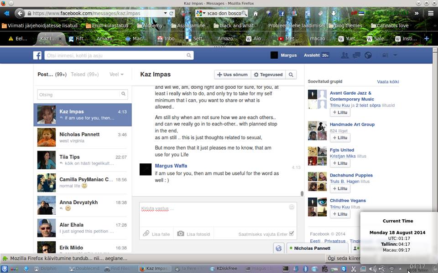Viewport: 438px width, 273px height.
Task: Open the address bar history dropdown
Action: coord(165,13)
